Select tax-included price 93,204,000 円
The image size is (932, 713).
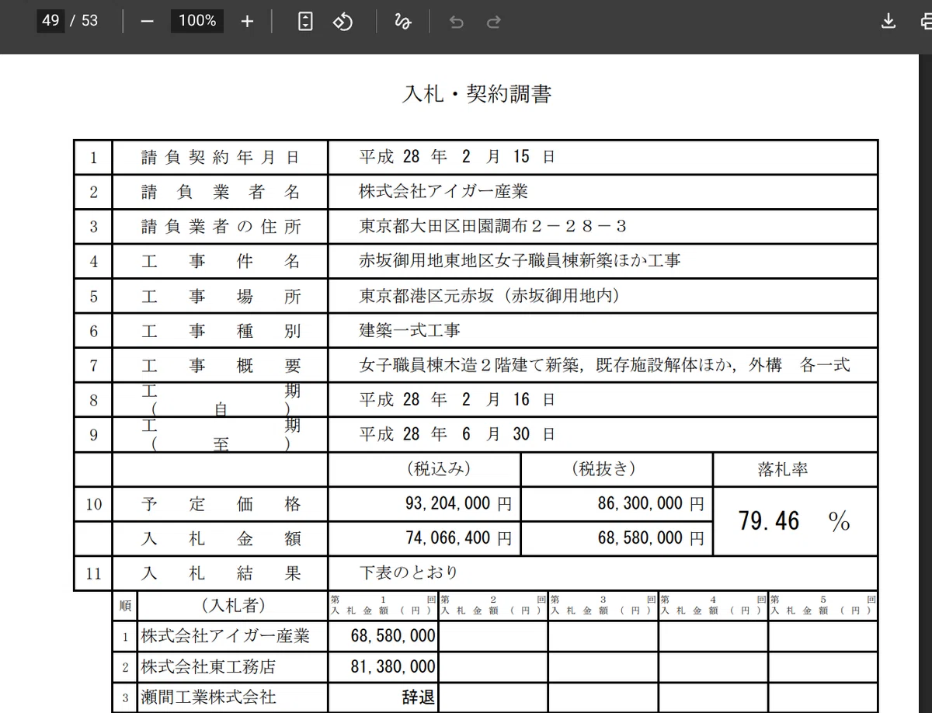(458, 504)
